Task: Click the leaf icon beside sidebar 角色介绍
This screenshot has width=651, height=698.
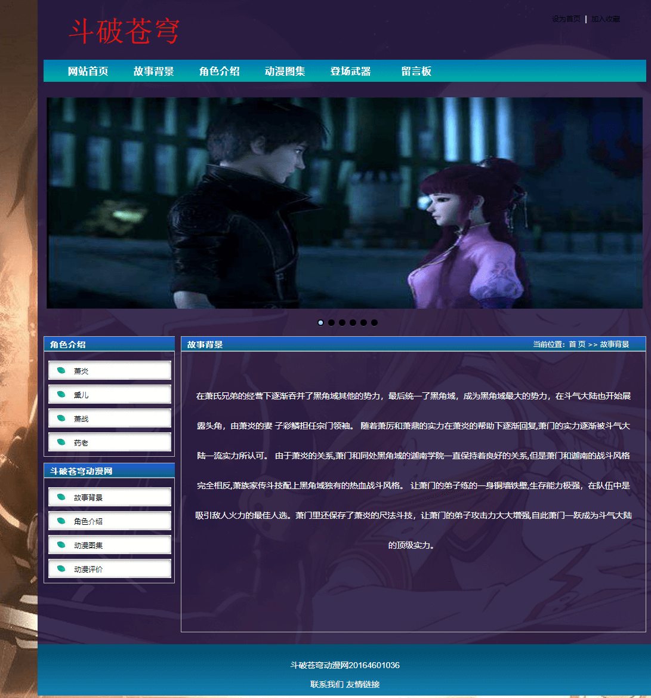Action: pos(61,521)
